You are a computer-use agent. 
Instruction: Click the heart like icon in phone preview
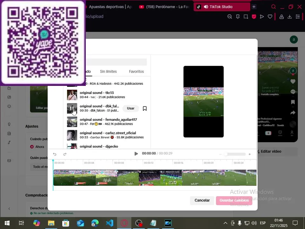(293, 81)
